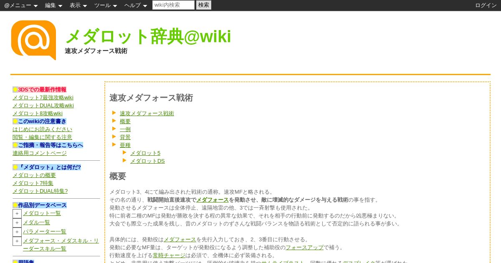Expand the メダロット一覧 plus box
Image resolution: width=501 pixels, height=263 pixels.
click(17, 214)
